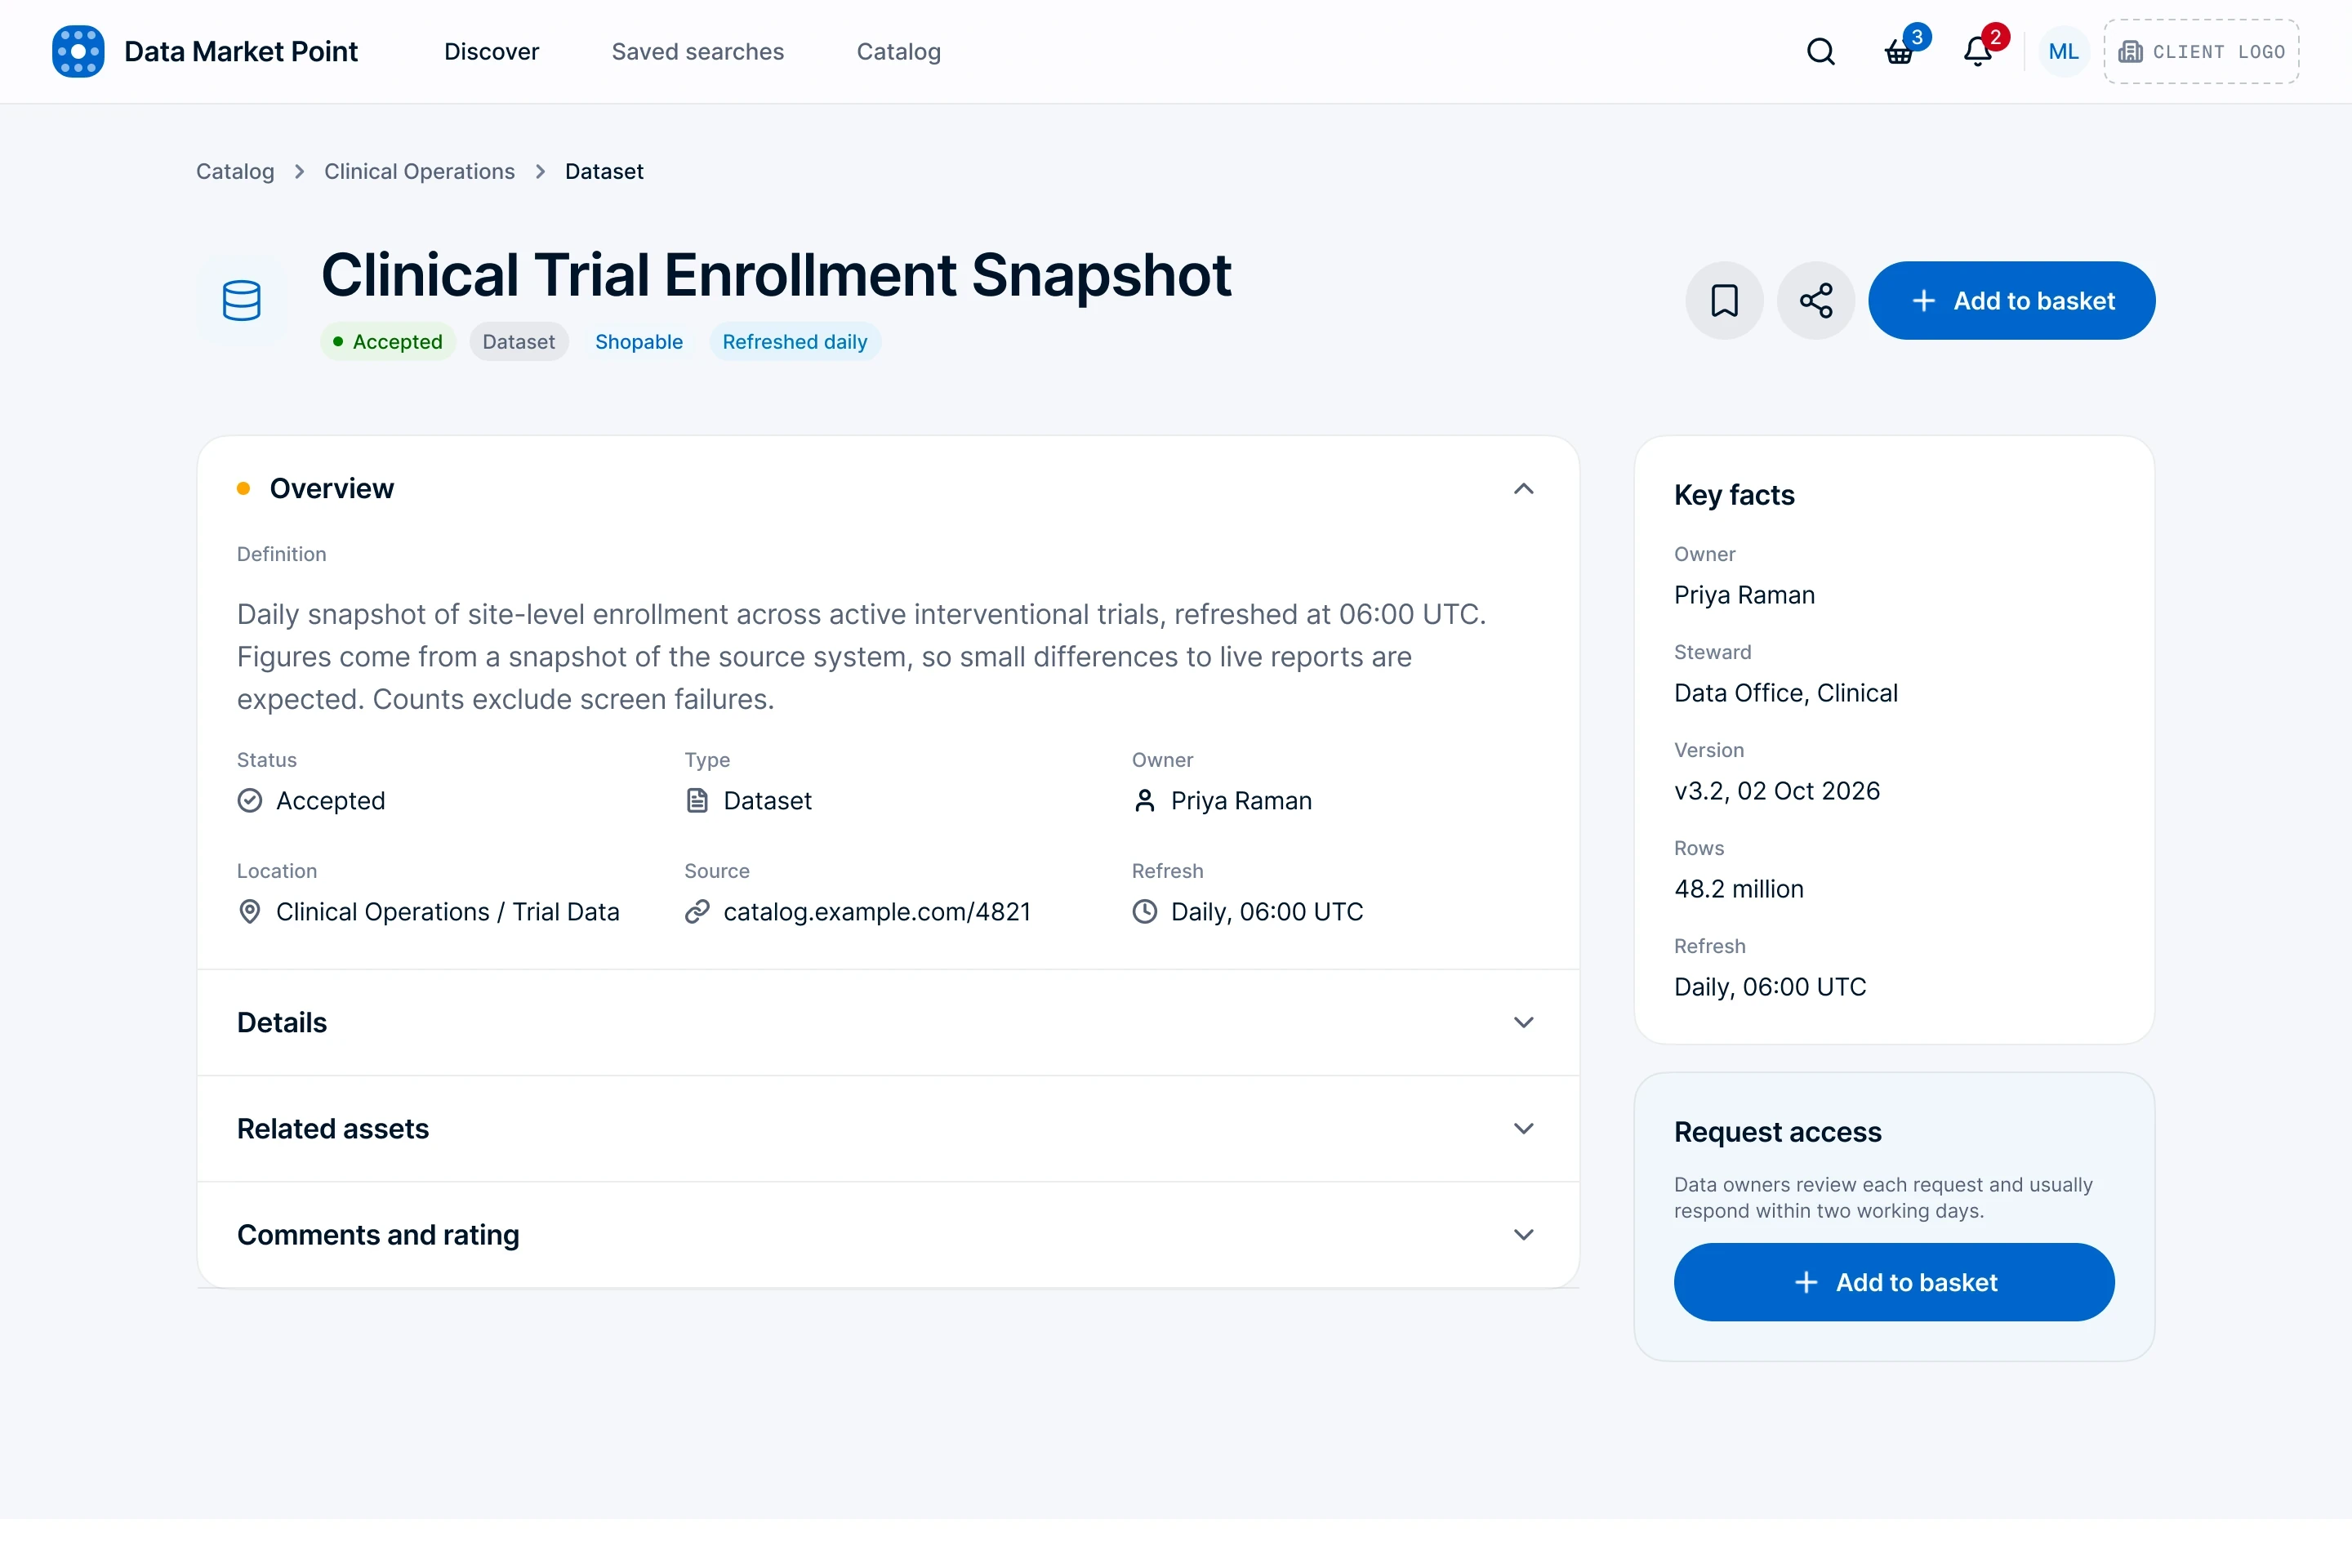Expand the Details section
The image size is (2352, 1568).
[888, 1022]
